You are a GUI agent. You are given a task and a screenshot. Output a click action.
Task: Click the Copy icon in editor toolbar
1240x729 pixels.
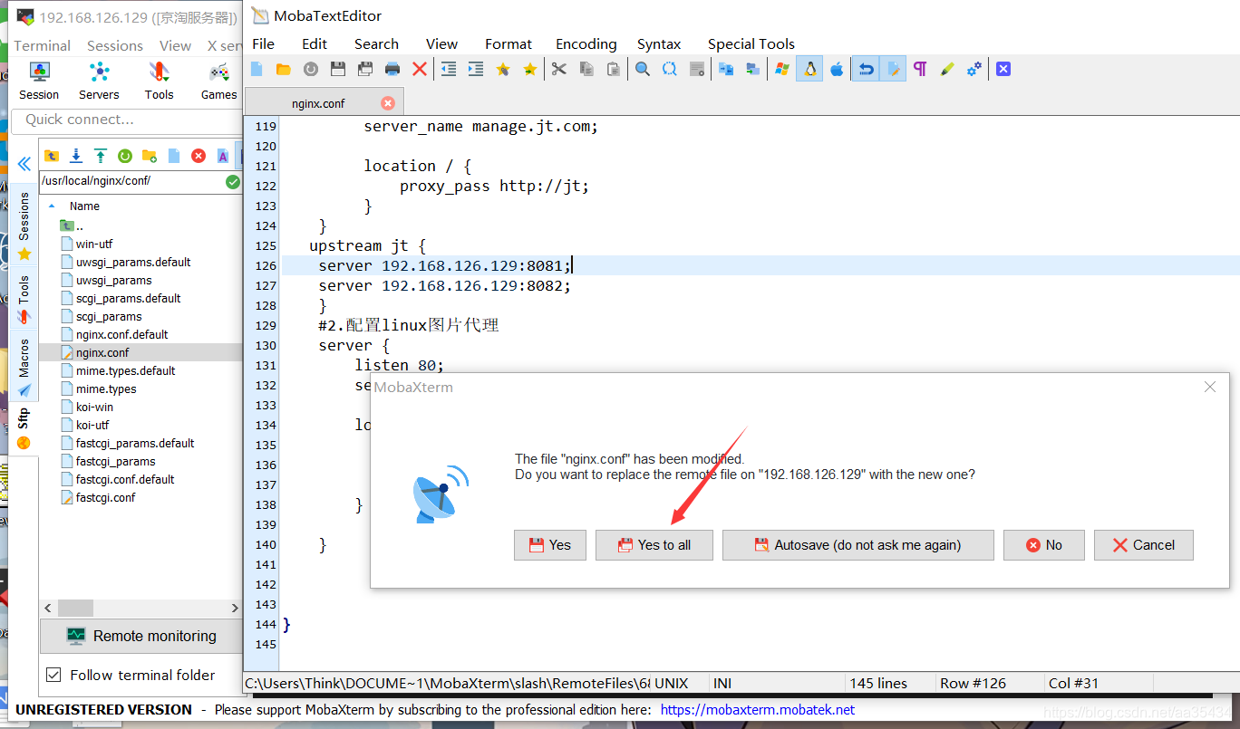(x=586, y=69)
